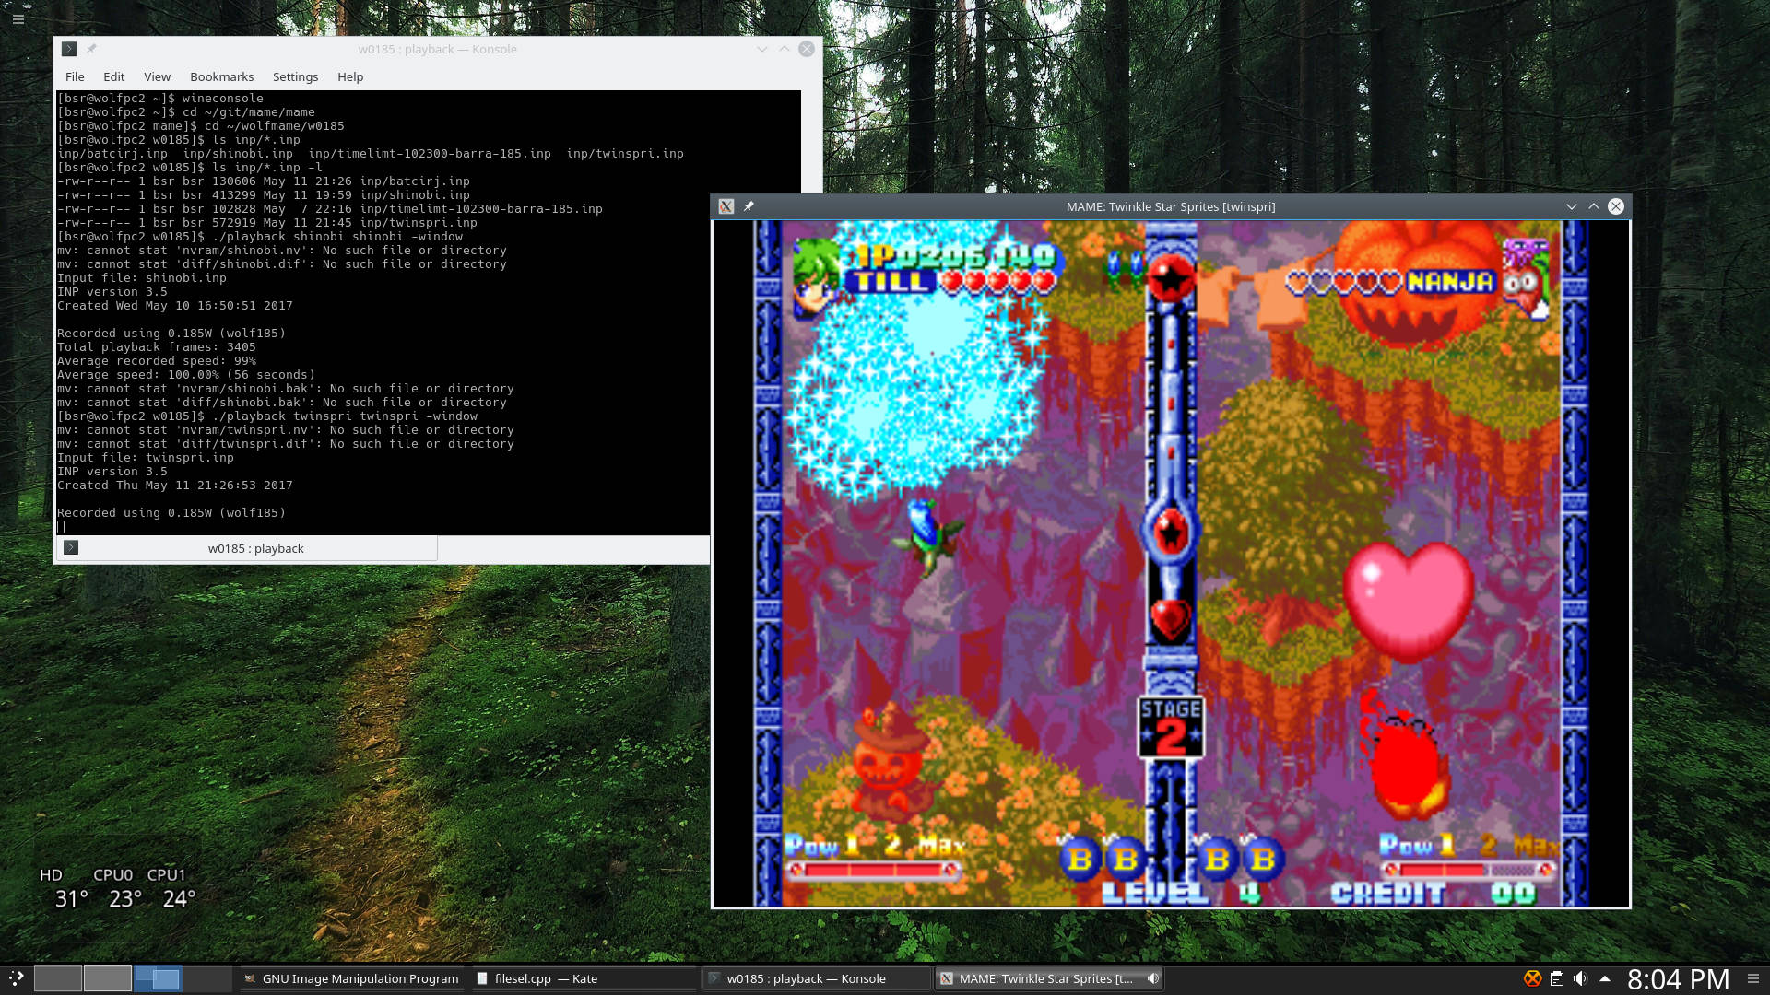Open the volume control tray icon

[x=1580, y=978]
